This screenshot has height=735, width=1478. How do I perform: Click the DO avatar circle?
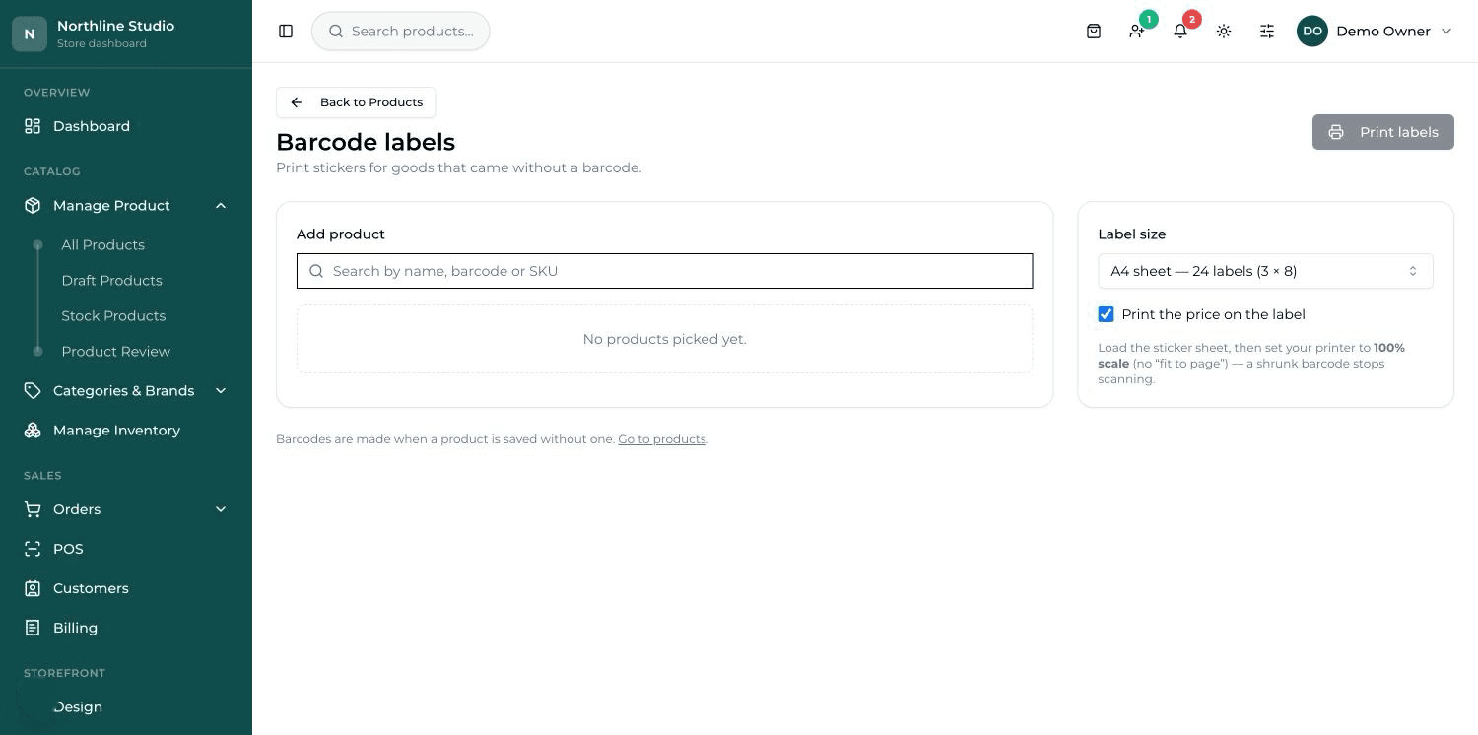tap(1312, 32)
